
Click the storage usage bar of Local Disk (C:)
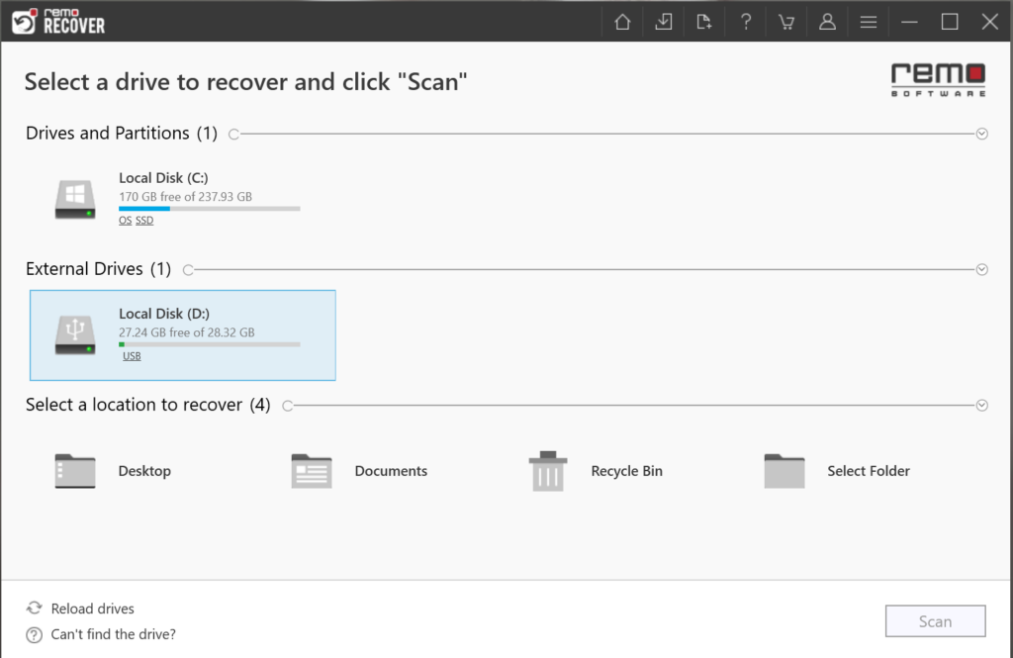[208, 209]
